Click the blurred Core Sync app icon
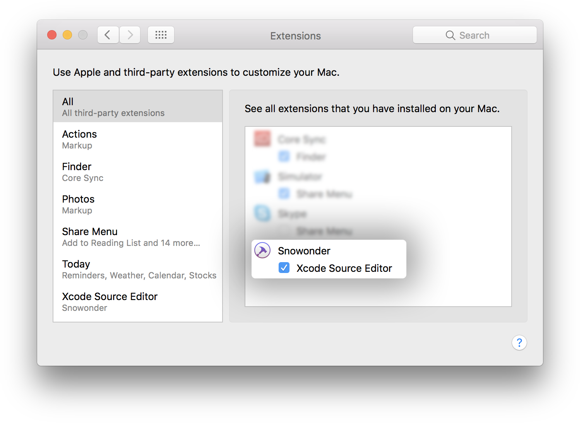Image resolution: width=584 pixels, height=423 pixels. click(262, 139)
